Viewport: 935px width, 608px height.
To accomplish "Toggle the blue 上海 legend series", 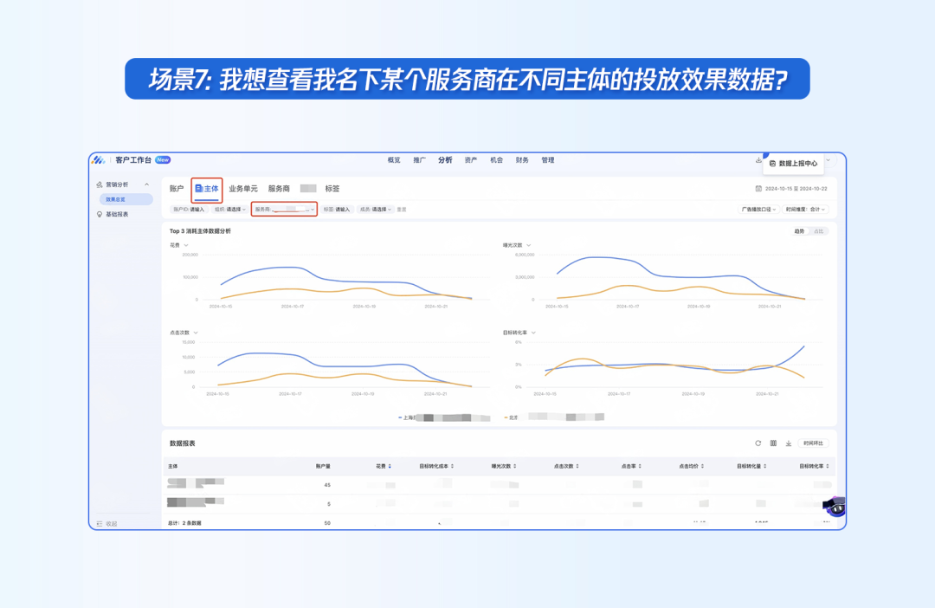I will [x=444, y=417].
